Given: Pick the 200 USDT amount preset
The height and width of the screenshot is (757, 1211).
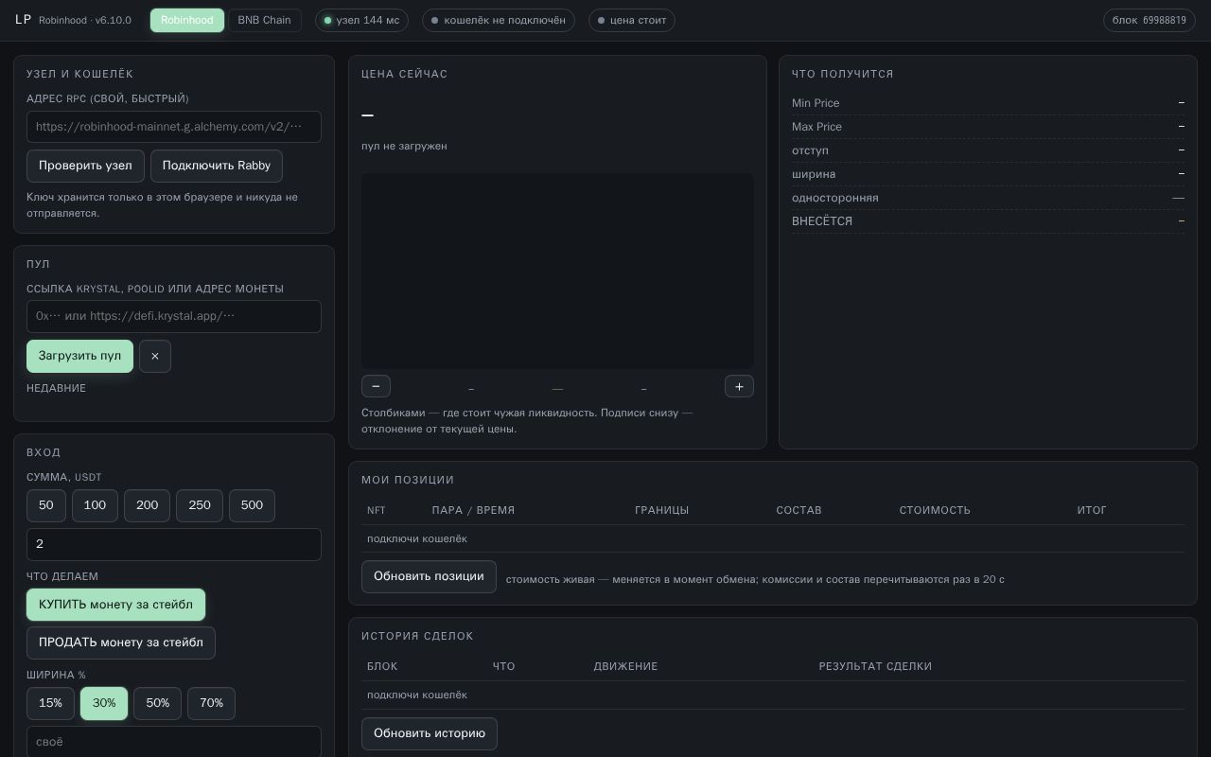Looking at the screenshot, I should (148, 505).
